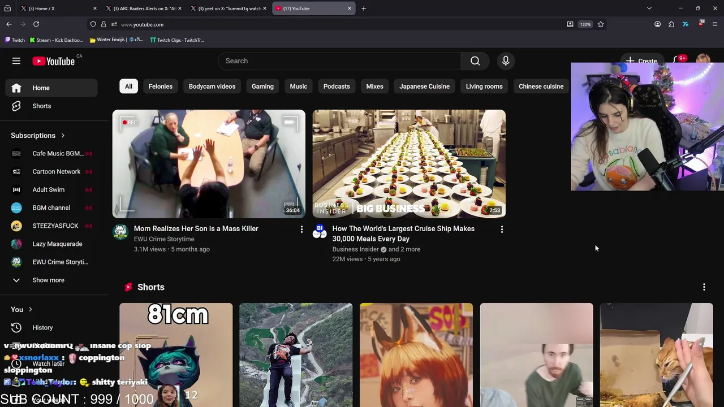Open Lazy Masquerade subscription
The width and height of the screenshot is (724, 407).
51,244
